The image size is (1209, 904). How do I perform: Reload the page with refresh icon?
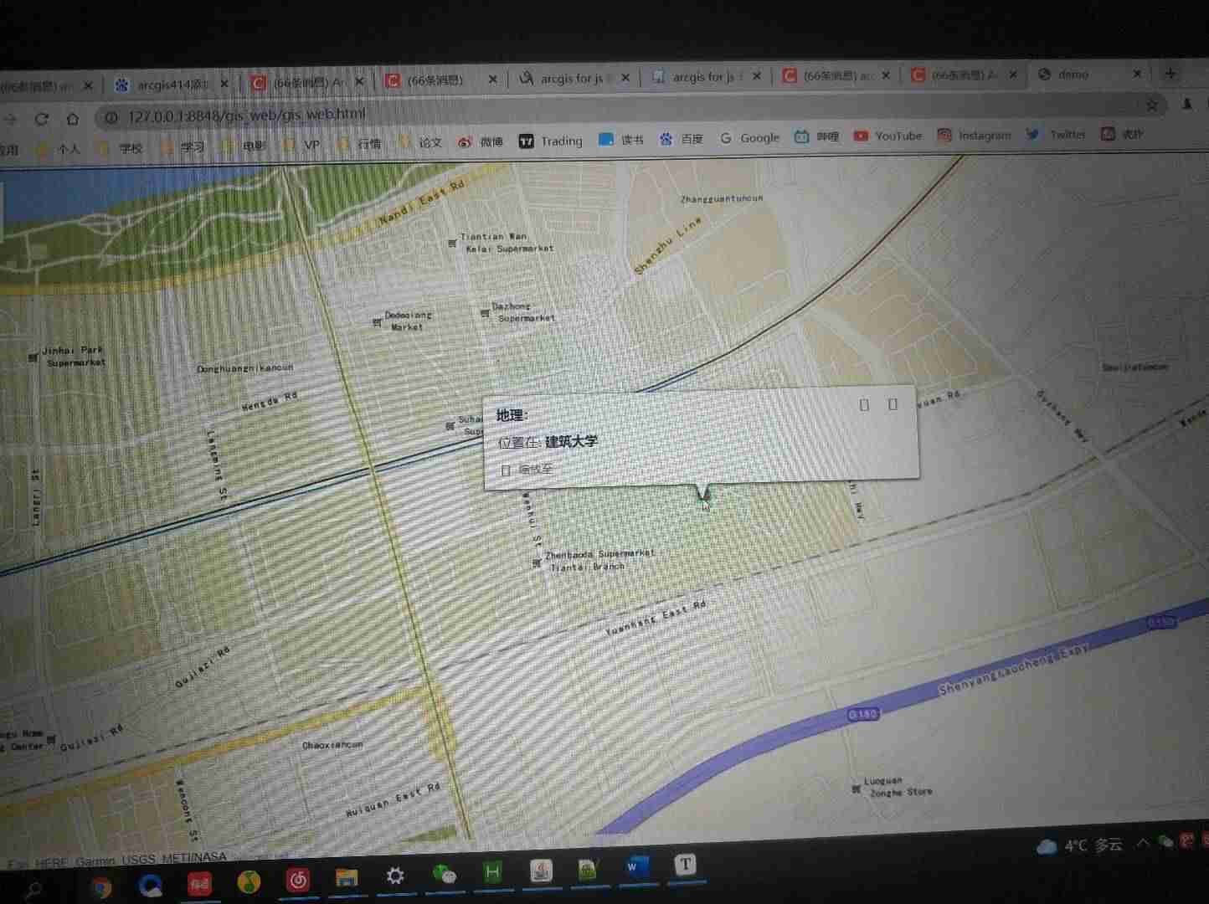pyautogui.click(x=41, y=120)
